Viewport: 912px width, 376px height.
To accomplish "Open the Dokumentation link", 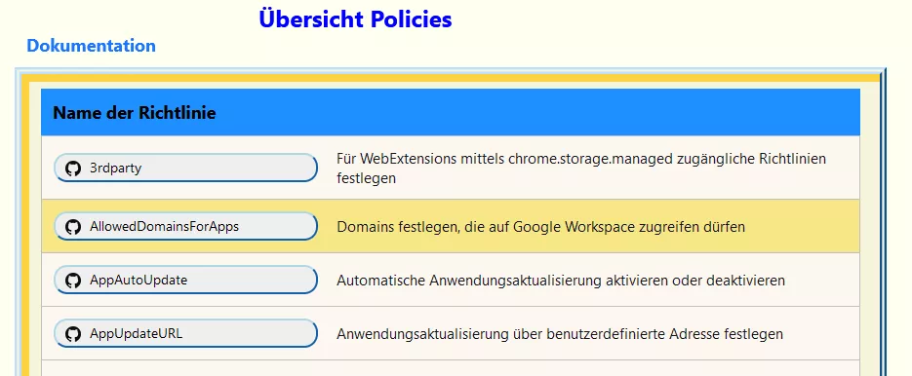I will click(92, 46).
